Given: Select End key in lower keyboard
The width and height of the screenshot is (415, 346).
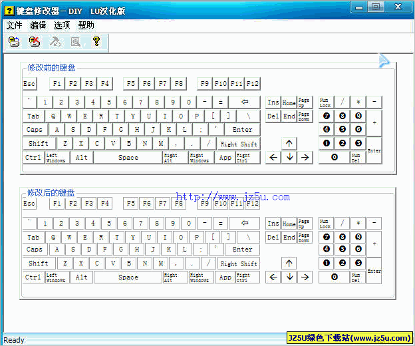Looking at the screenshot, I should coord(289,237).
